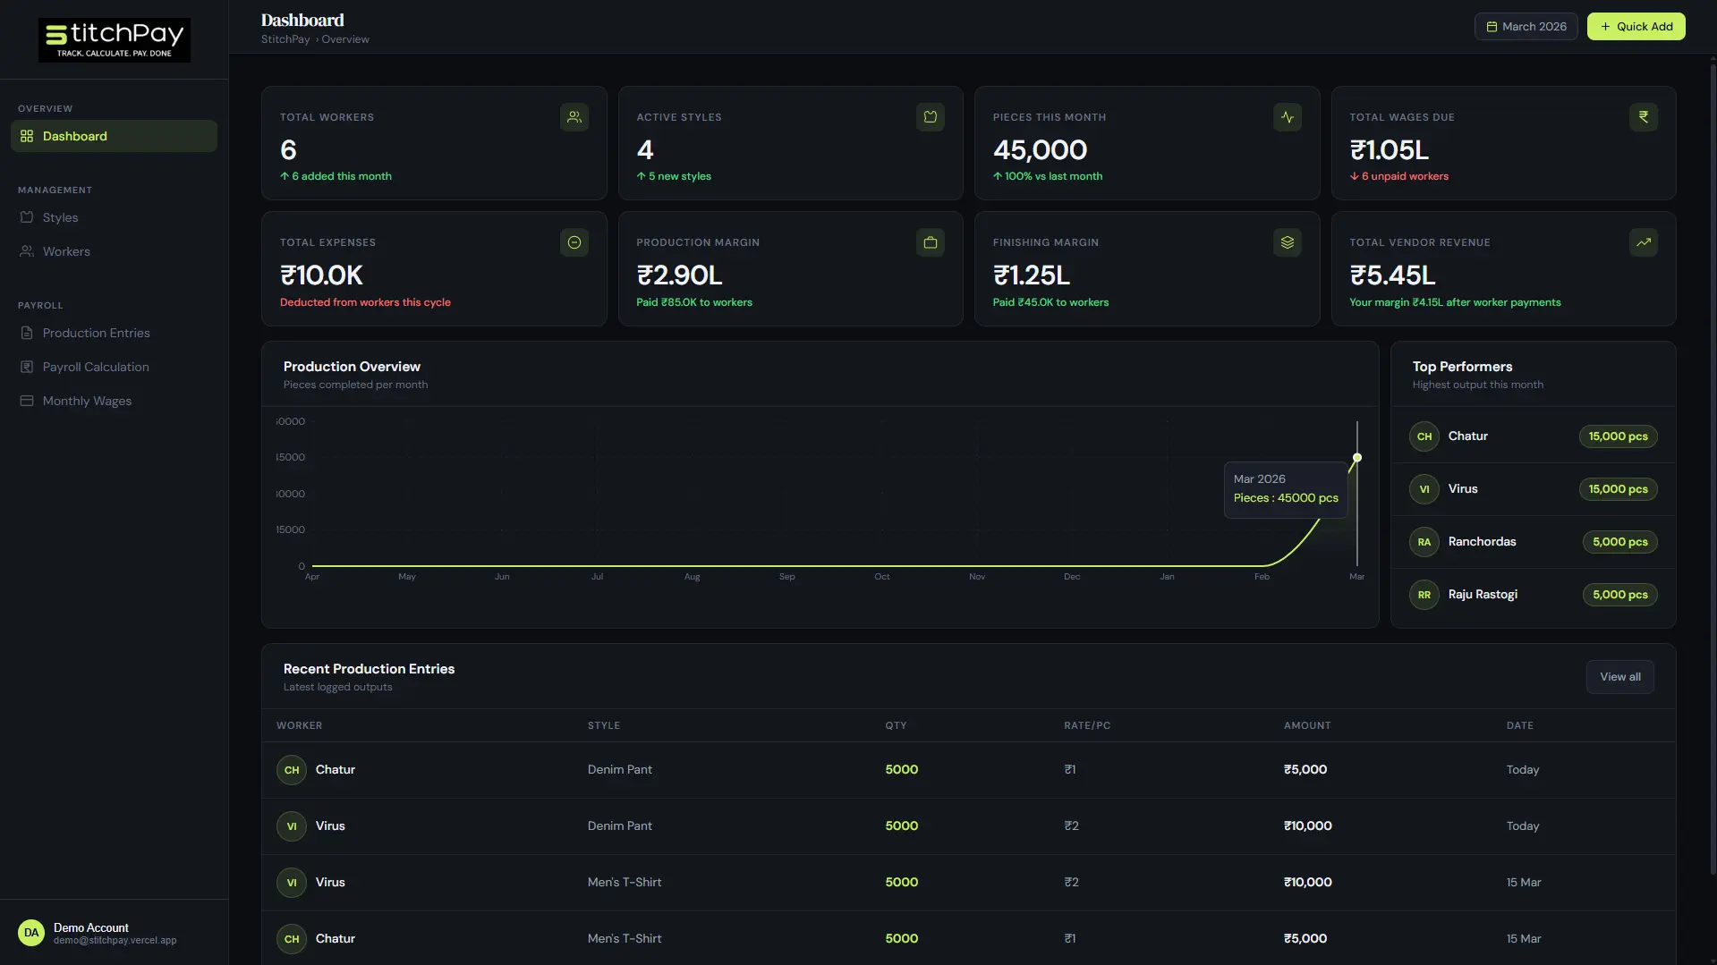Click the Mar data point on the production chart
The width and height of the screenshot is (1717, 965).
tap(1356, 457)
